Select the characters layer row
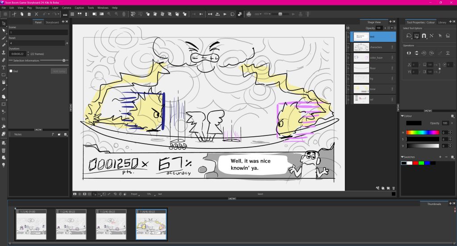Screen dimensions: 457x246 373,47
